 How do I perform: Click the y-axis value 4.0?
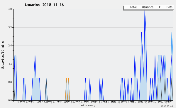(x=10, y=9)
